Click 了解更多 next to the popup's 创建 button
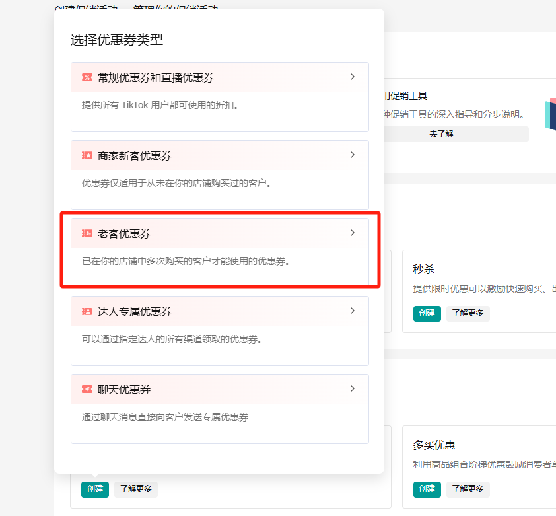 (136, 489)
